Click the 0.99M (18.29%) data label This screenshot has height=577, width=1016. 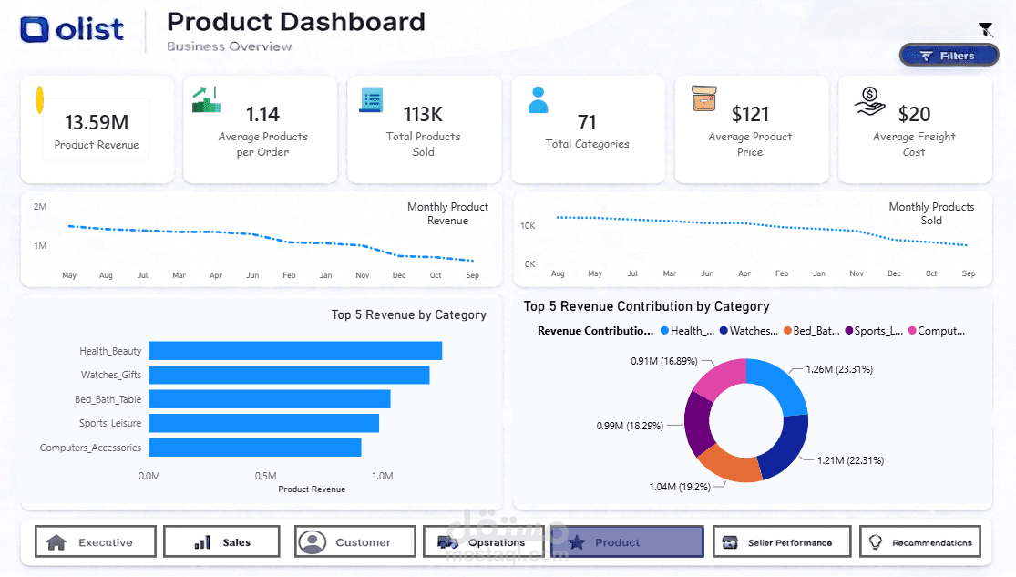[x=630, y=426]
